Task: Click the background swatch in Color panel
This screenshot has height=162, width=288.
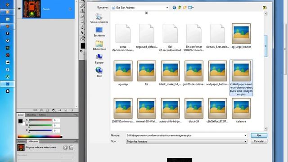Action: click(23, 124)
